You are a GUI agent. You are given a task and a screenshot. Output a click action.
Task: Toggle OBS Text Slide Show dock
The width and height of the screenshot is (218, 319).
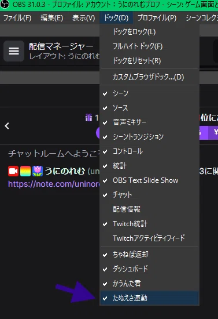point(149,180)
